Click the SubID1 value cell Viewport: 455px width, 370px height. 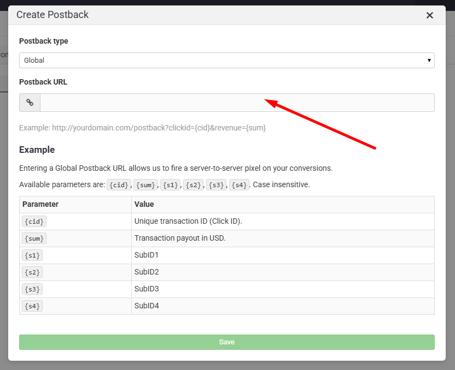click(147, 255)
